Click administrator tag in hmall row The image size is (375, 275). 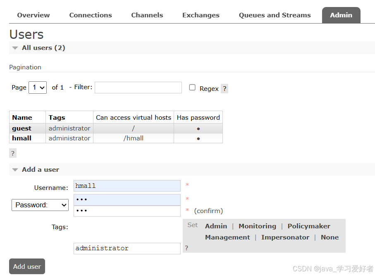(x=69, y=138)
